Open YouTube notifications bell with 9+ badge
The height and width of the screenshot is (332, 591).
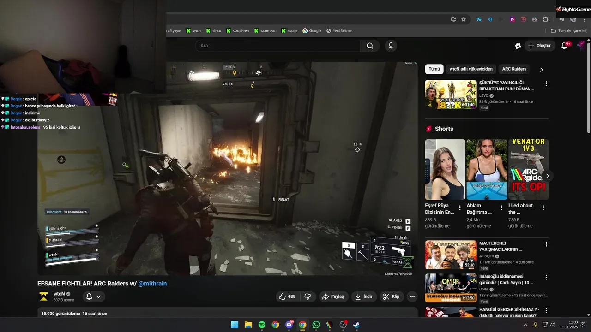pos(564,46)
